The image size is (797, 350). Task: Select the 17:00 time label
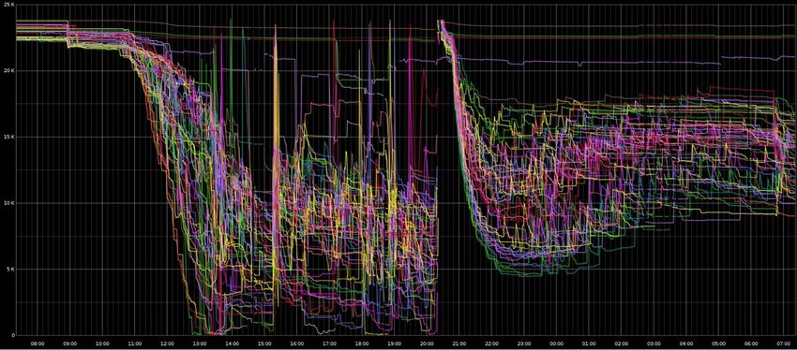[x=330, y=343]
